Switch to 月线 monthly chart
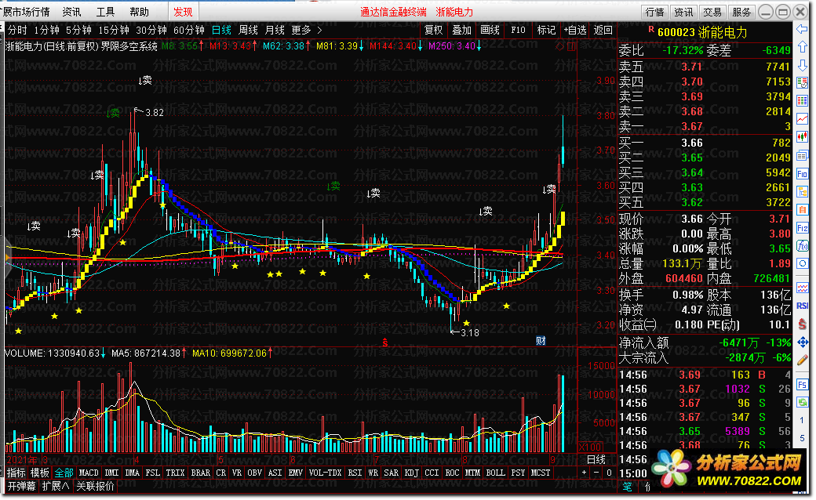Viewport: 816px width, 500px height. pyautogui.click(x=275, y=30)
